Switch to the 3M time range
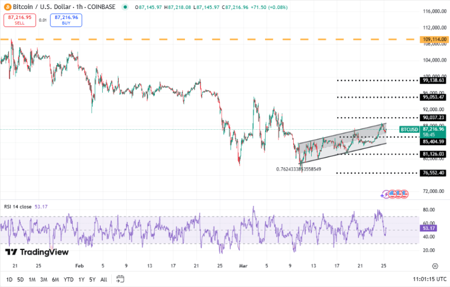Viewport: 450px width, 287px height. [44, 280]
